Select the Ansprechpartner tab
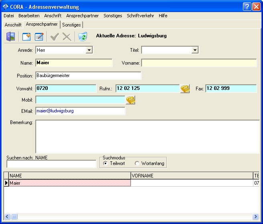This screenshot has width=263, height=224. coord(42,24)
